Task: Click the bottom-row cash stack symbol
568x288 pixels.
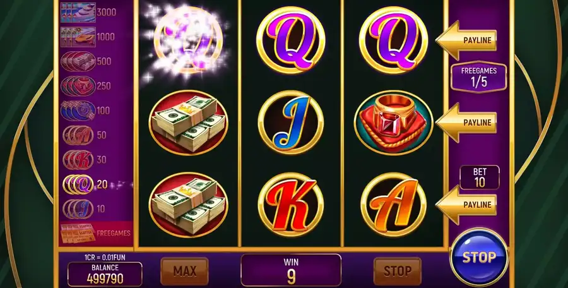Action: (x=188, y=205)
